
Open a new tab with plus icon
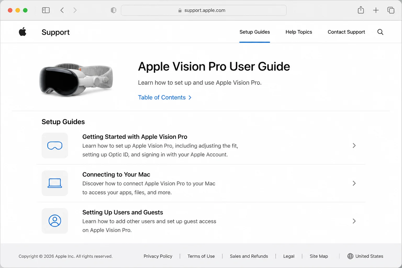(x=376, y=10)
